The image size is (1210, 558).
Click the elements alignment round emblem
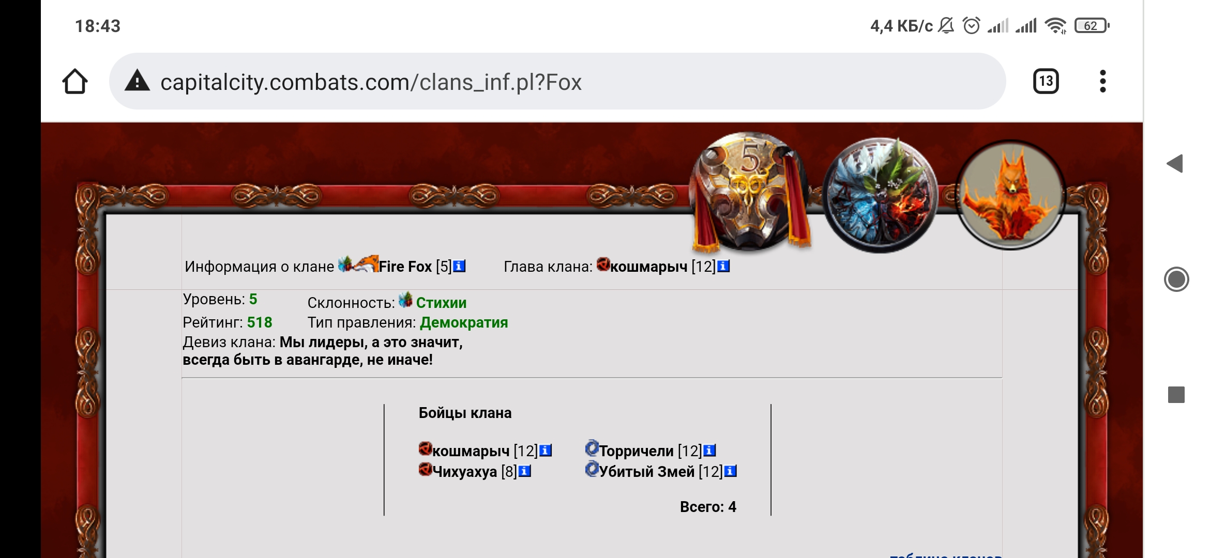(880, 195)
